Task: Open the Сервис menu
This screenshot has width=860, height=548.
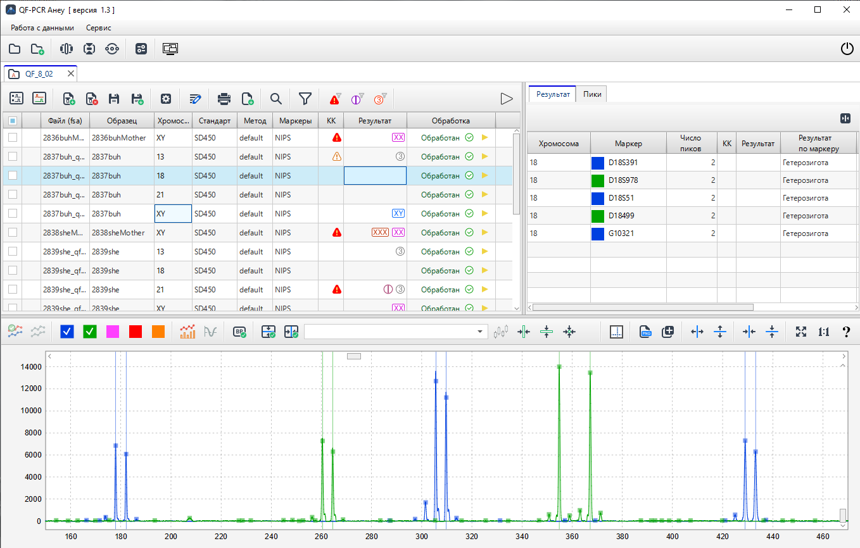Action: (98, 28)
